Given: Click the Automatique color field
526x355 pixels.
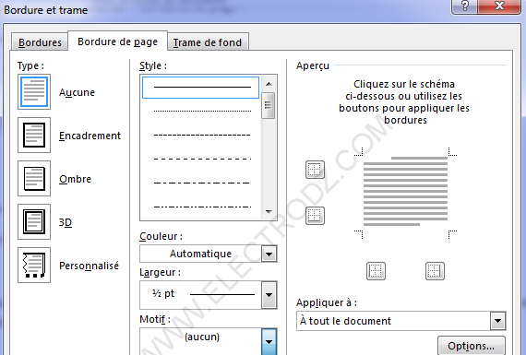Looking at the screenshot, I should click(x=200, y=254).
